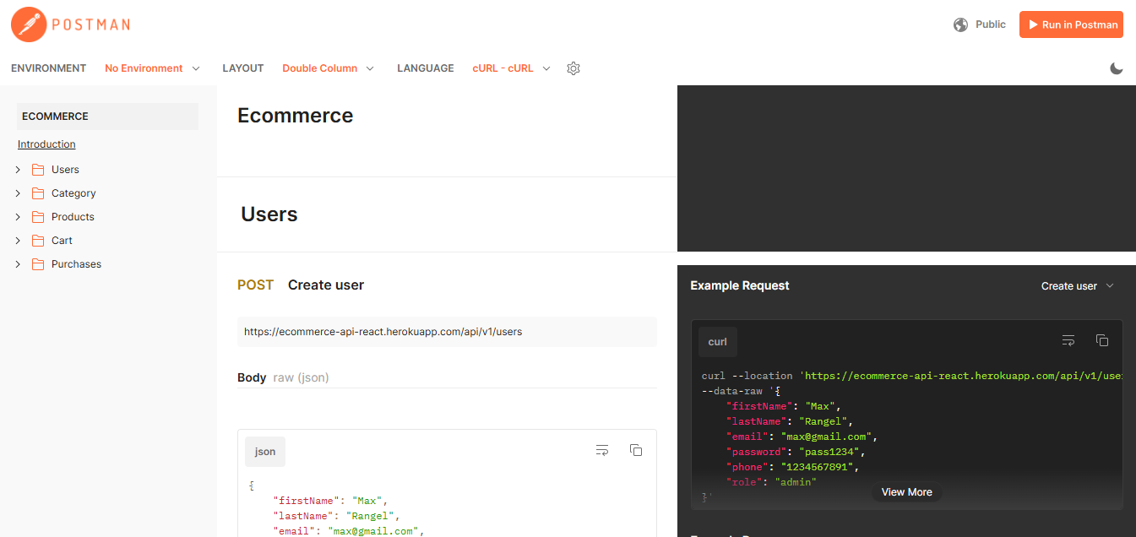The height and width of the screenshot is (537, 1136).
Task: Select Category in the sidebar
Action: (x=73, y=193)
